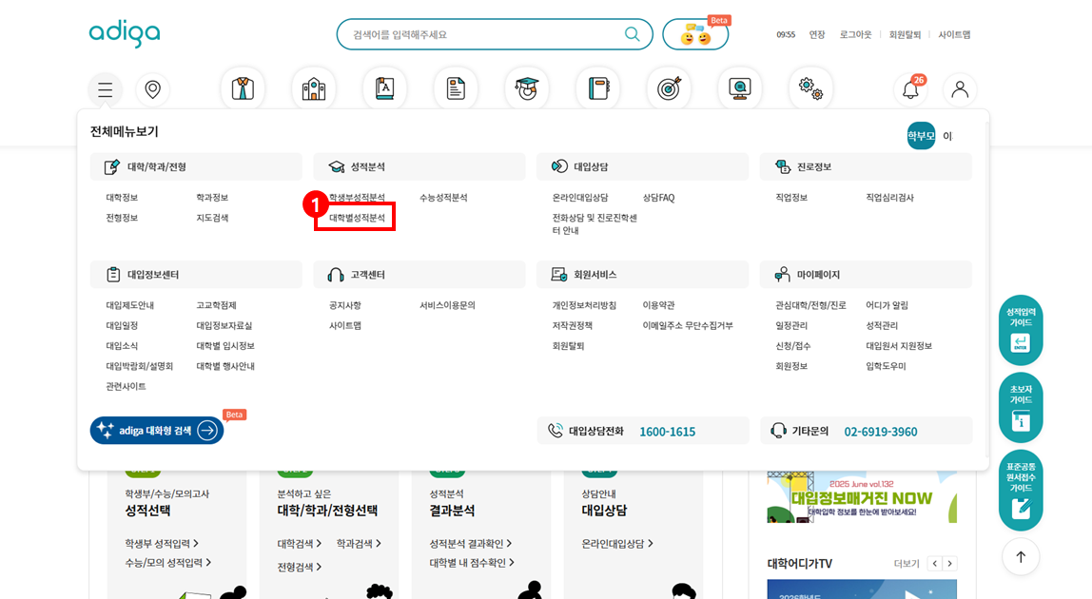1092x599 pixels.
Task: Click the graduation cap icon
Action: click(526, 88)
